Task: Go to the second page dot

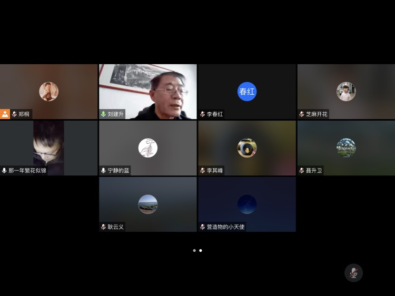Action: pyautogui.click(x=201, y=250)
